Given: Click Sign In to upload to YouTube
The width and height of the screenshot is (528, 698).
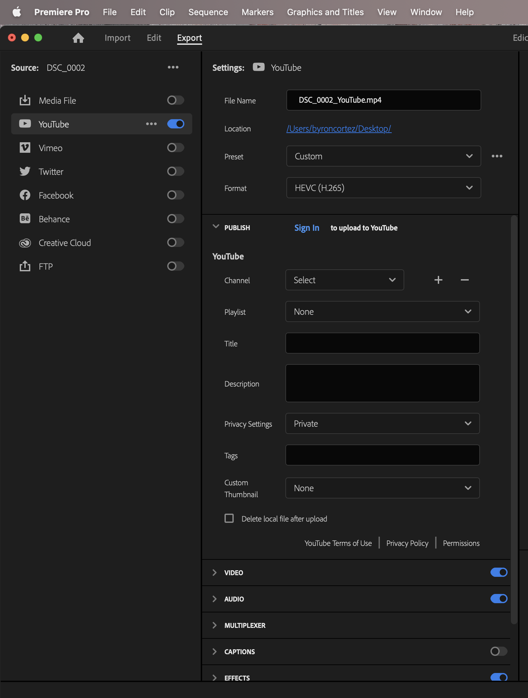Looking at the screenshot, I should pyautogui.click(x=306, y=228).
